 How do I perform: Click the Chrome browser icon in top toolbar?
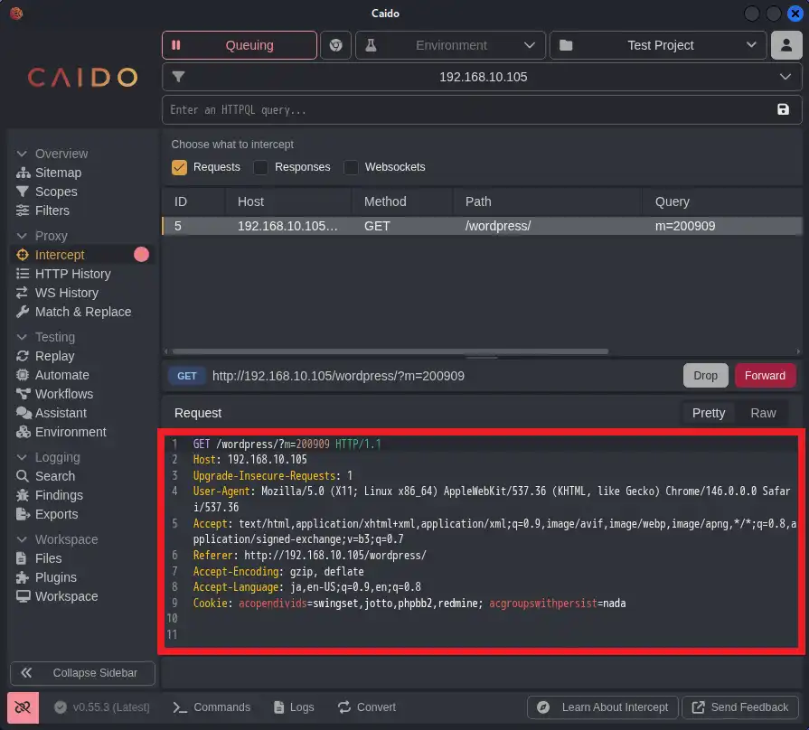pyautogui.click(x=336, y=45)
